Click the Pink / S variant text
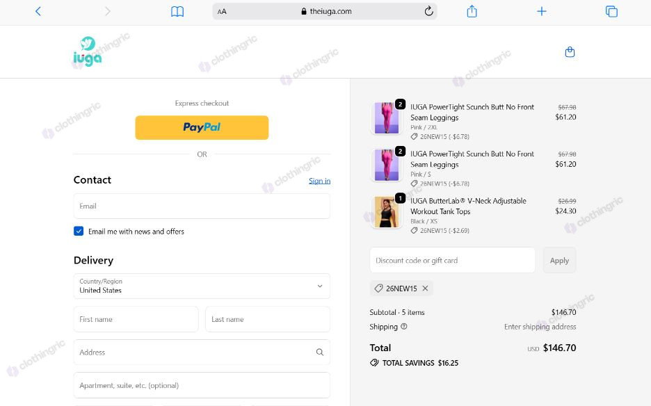The image size is (651, 406). (x=421, y=174)
